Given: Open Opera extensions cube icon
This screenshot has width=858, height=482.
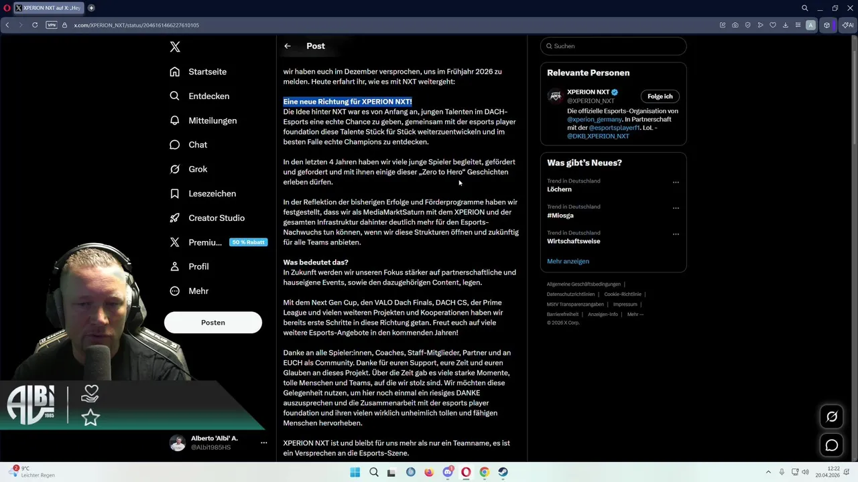Looking at the screenshot, I should point(827,25).
